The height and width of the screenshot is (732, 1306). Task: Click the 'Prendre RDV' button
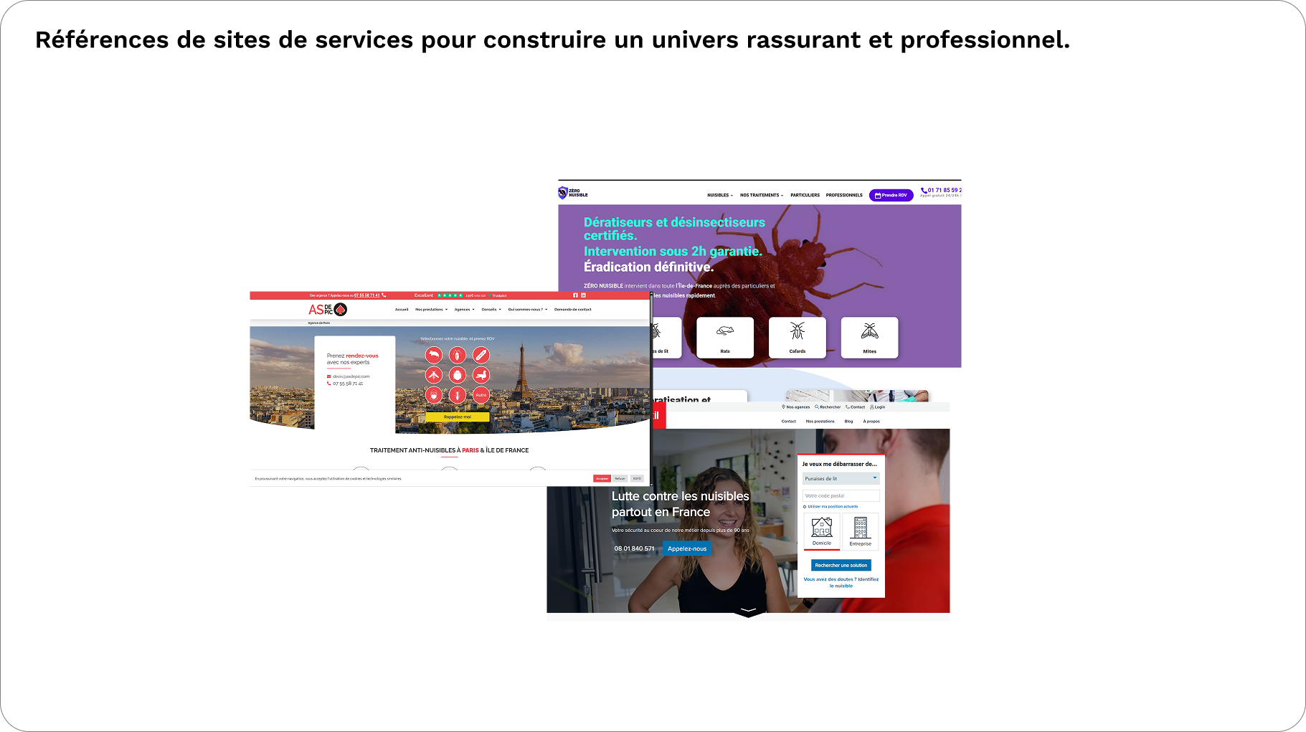891,195
